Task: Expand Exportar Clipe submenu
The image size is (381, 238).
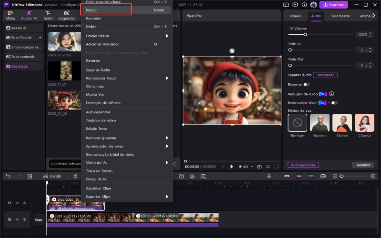Action: tap(167, 197)
